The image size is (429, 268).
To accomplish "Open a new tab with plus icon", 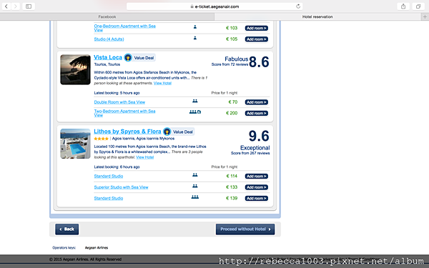I will [425, 16].
